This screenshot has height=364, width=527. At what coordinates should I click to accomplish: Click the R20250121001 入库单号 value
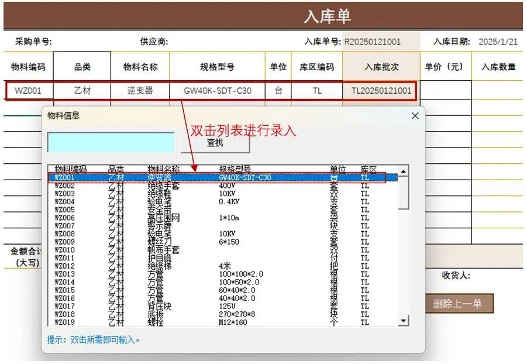pyautogui.click(x=373, y=42)
